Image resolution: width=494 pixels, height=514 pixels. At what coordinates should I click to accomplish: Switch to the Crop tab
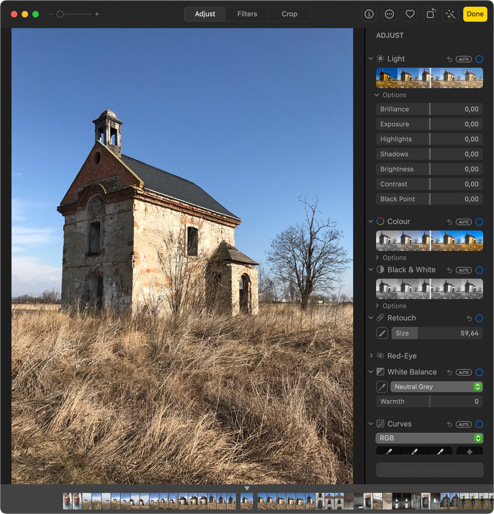coord(289,14)
